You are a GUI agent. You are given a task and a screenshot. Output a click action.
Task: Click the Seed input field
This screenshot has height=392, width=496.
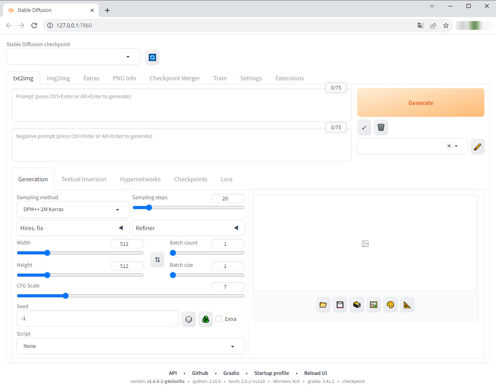pyautogui.click(x=98, y=318)
